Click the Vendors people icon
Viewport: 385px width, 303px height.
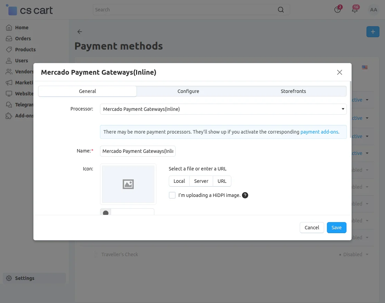(x=9, y=72)
